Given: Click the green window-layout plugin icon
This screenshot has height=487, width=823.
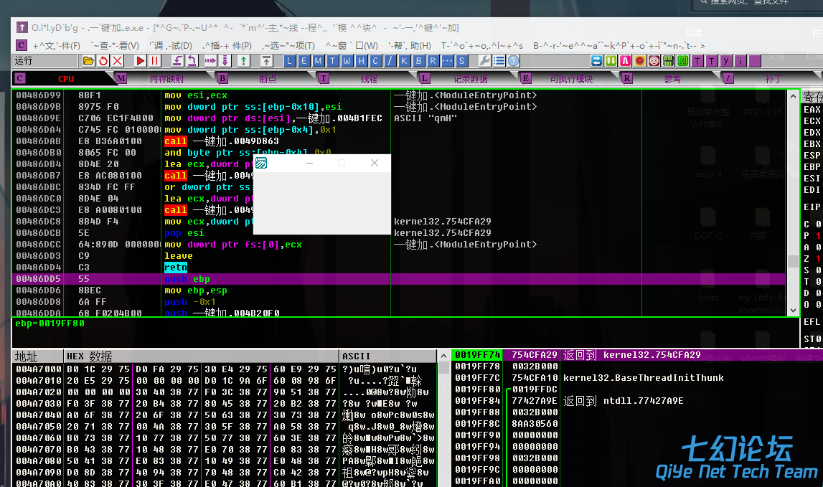Looking at the screenshot, I should pyautogui.click(x=683, y=61).
